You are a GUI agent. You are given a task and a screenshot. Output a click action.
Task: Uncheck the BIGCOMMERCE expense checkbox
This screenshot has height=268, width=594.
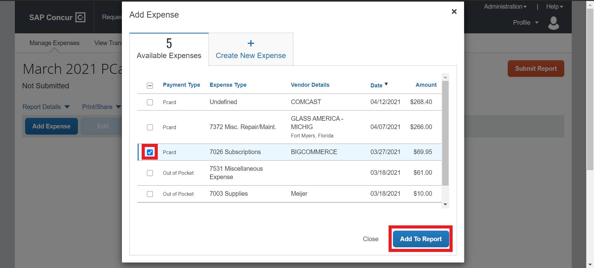[x=150, y=152]
